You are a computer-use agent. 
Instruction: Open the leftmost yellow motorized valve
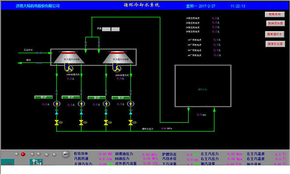tap(57, 122)
